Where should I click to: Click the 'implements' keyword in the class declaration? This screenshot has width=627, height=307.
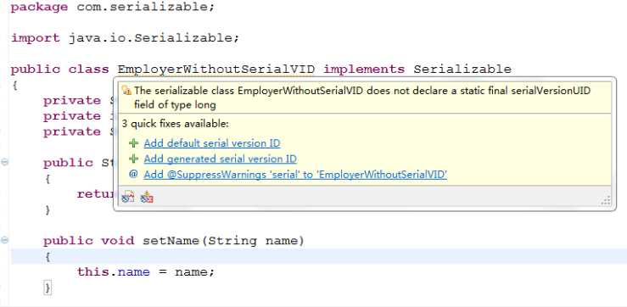click(364, 70)
